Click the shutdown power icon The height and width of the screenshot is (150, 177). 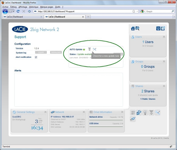[158, 28]
